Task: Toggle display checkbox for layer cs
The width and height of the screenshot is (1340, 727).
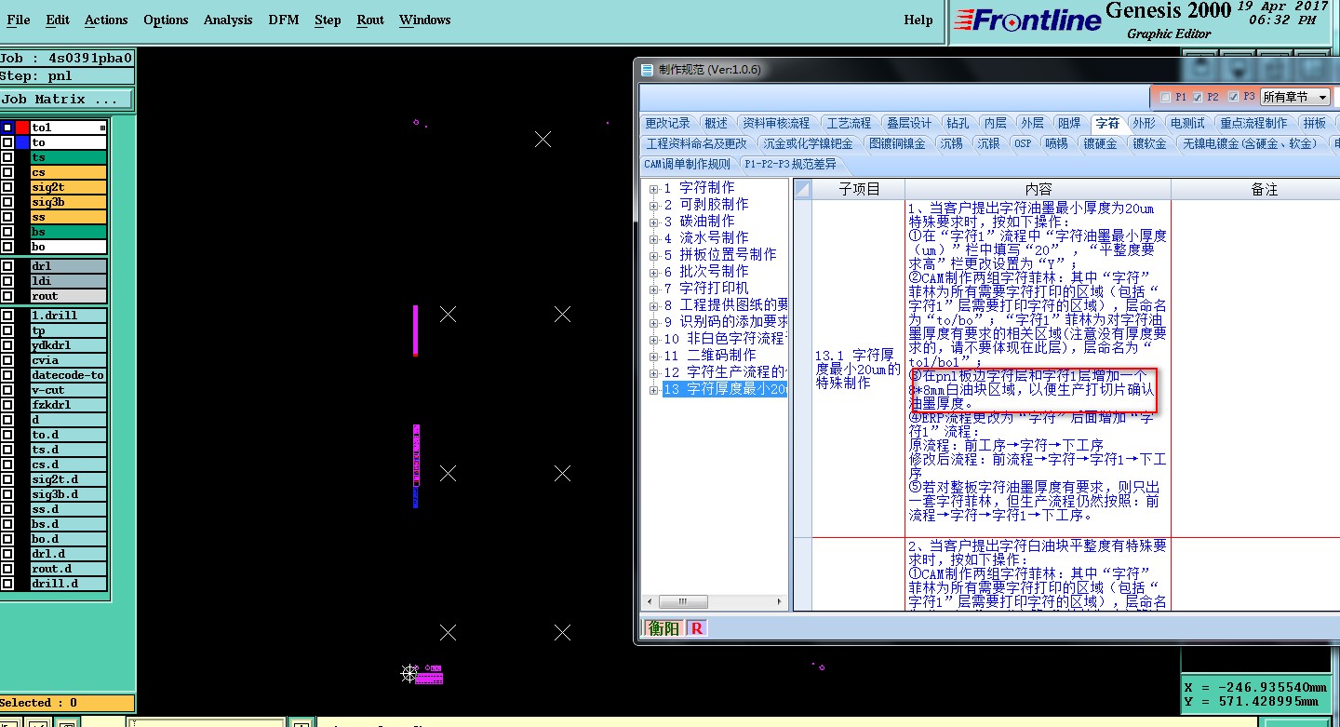Action: coord(7,172)
